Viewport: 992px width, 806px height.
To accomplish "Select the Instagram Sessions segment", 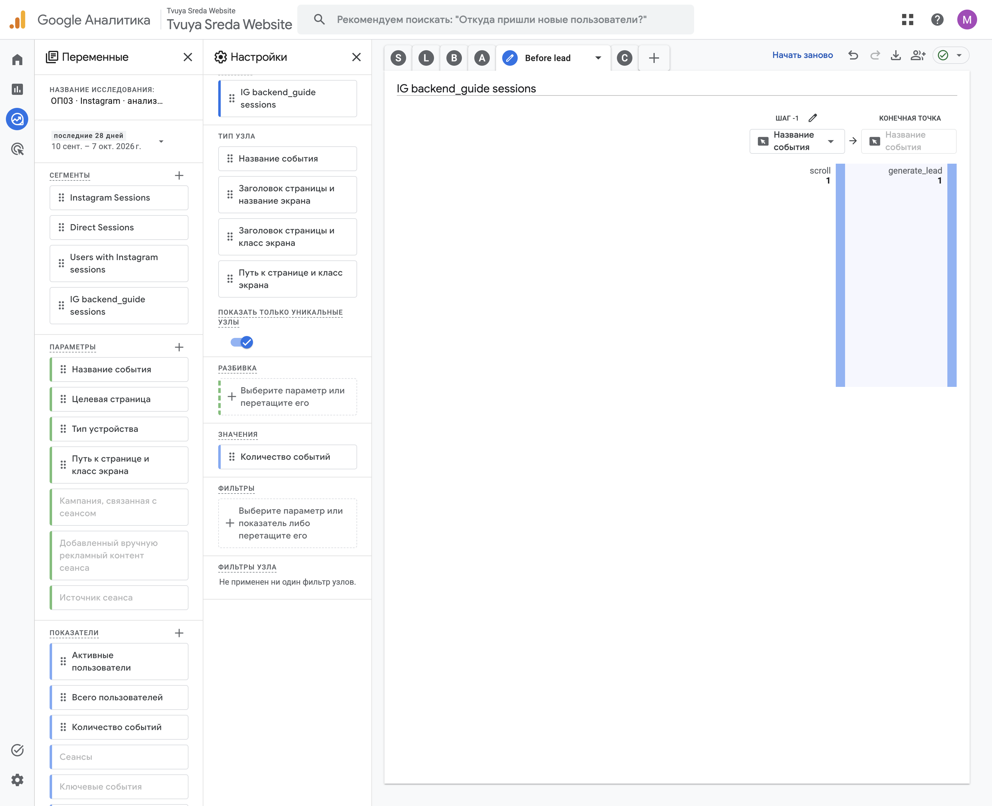I will point(119,198).
